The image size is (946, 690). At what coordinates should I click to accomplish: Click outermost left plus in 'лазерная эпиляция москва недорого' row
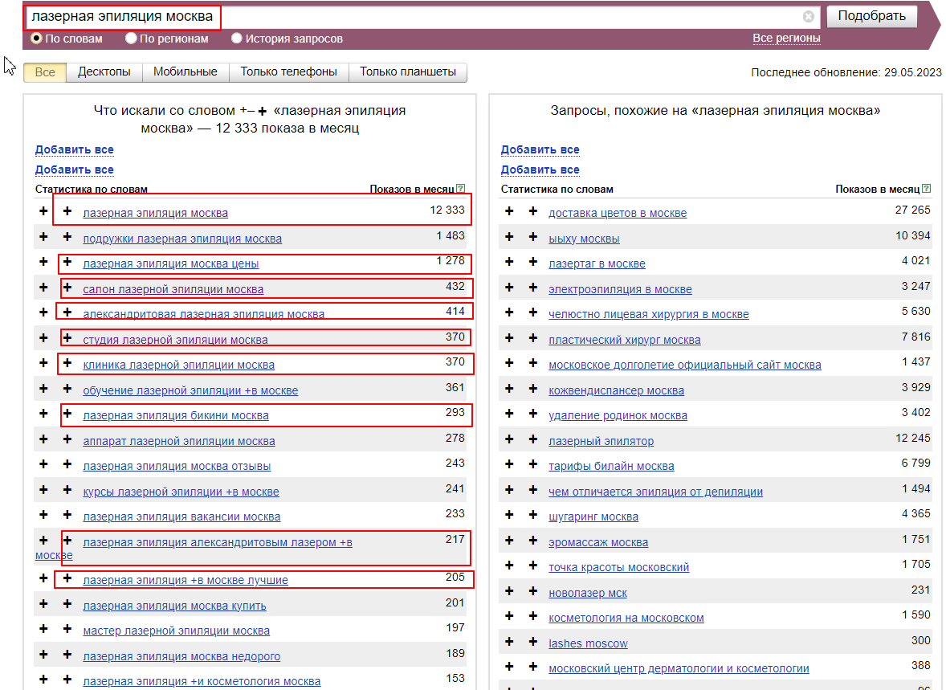click(x=43, y=655)
